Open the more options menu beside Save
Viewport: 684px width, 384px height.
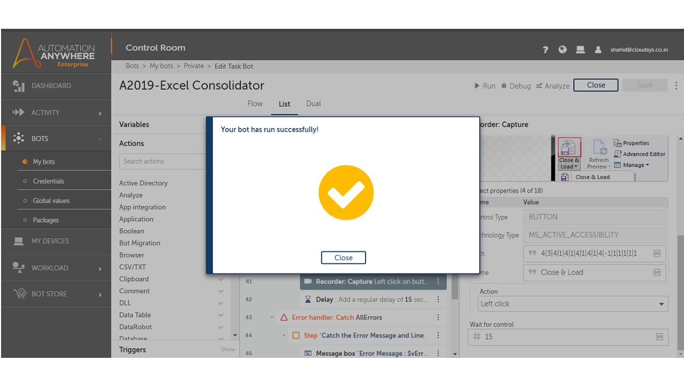677,85
